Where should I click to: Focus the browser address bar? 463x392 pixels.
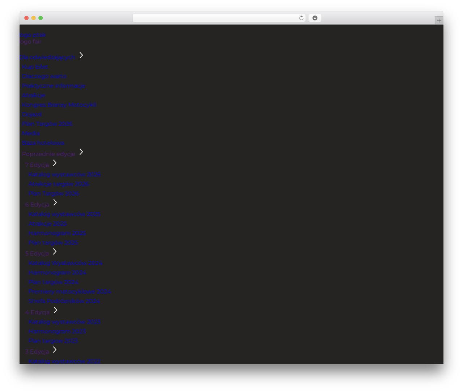[219, 18]
